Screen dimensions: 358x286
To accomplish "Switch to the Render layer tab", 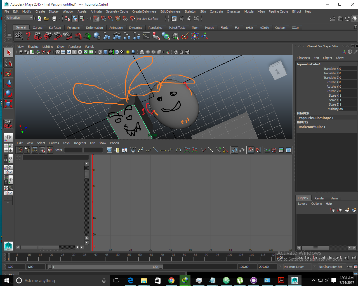I will click(x=319, y=198).
